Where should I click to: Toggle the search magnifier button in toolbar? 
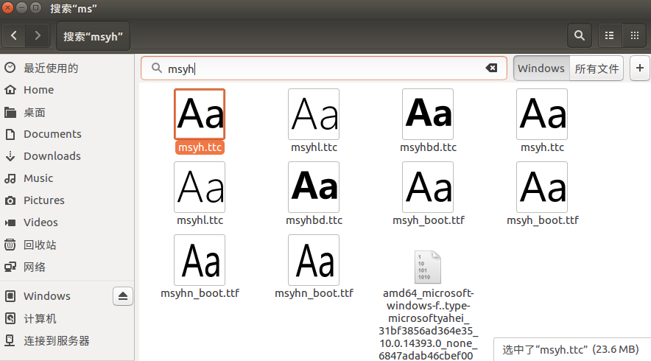pyautogui.click(x=579, y=35)
